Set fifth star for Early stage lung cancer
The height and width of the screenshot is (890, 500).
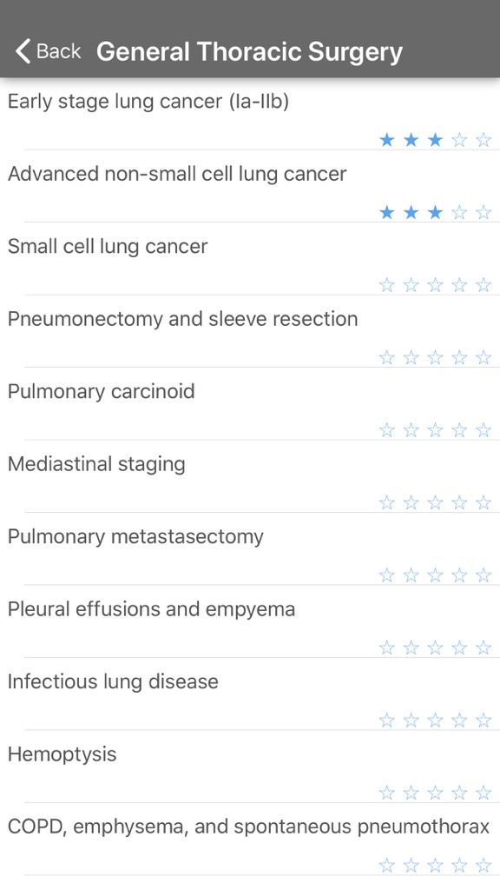click(x=483, y=140)
